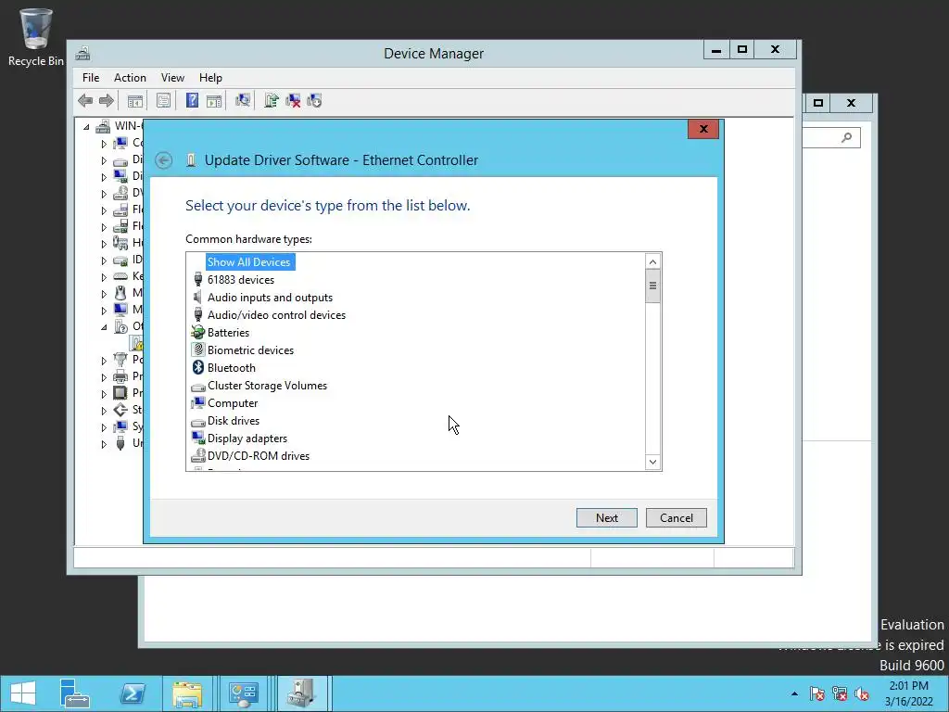
Task: Launch Windows PowerShell from the taskbar
Action: pos(132,693)
